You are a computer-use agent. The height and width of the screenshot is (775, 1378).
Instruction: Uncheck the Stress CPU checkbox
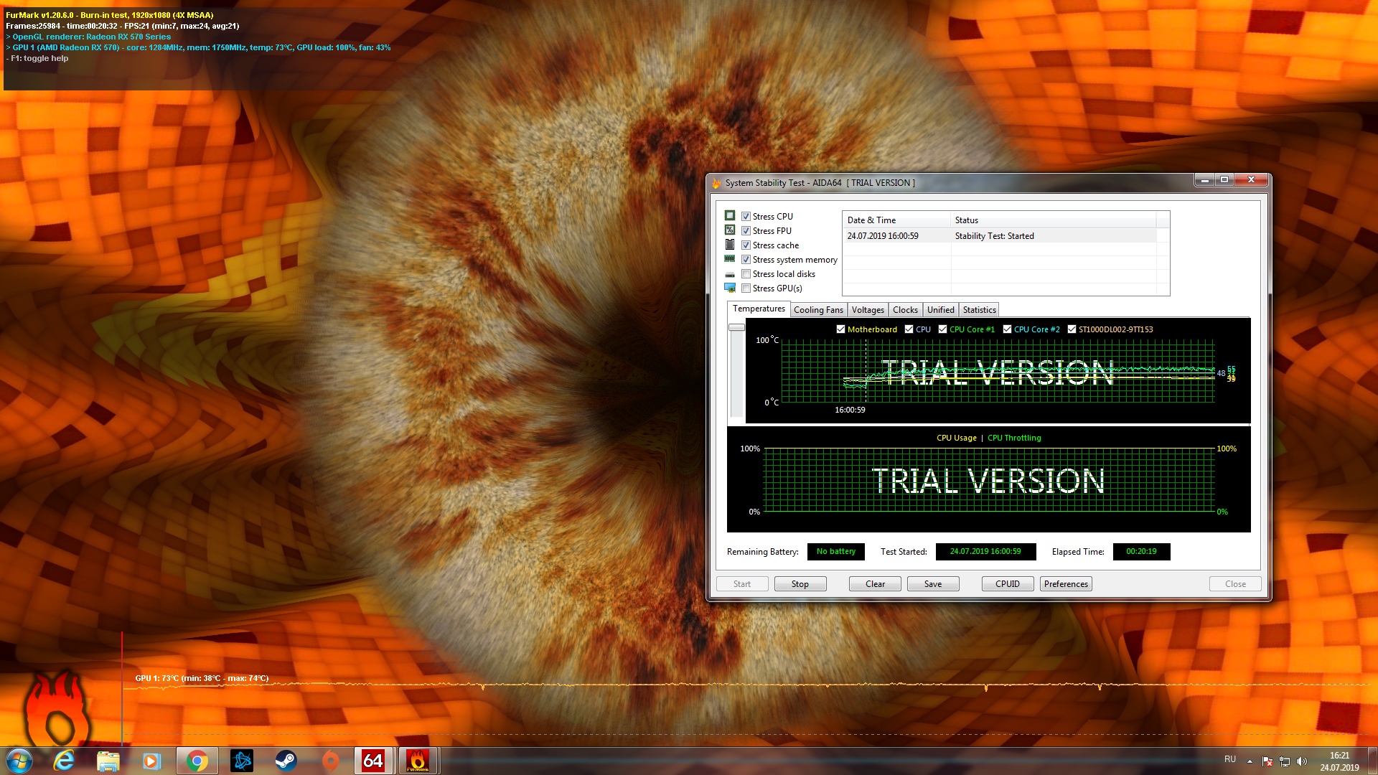pyautogui.click(x=746, y=217)
